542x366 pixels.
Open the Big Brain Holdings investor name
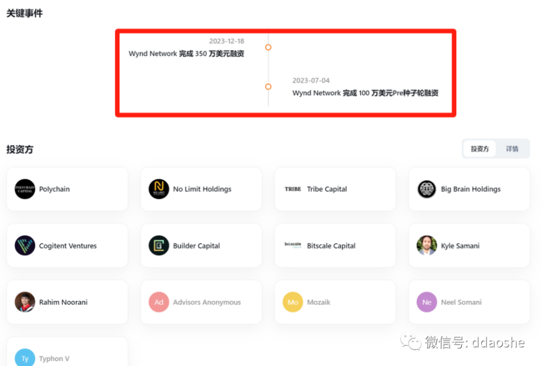[471, 189]
